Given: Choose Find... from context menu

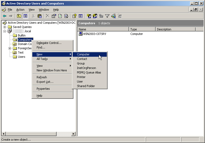Looking at the screenshot, I should 52,47.
